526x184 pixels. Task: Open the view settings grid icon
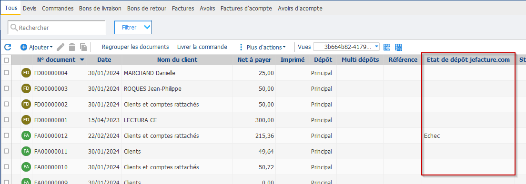(x=387, y=47)
